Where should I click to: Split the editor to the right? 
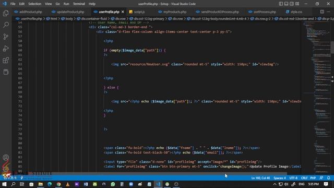pyautogui.click(x=322, y=11)
